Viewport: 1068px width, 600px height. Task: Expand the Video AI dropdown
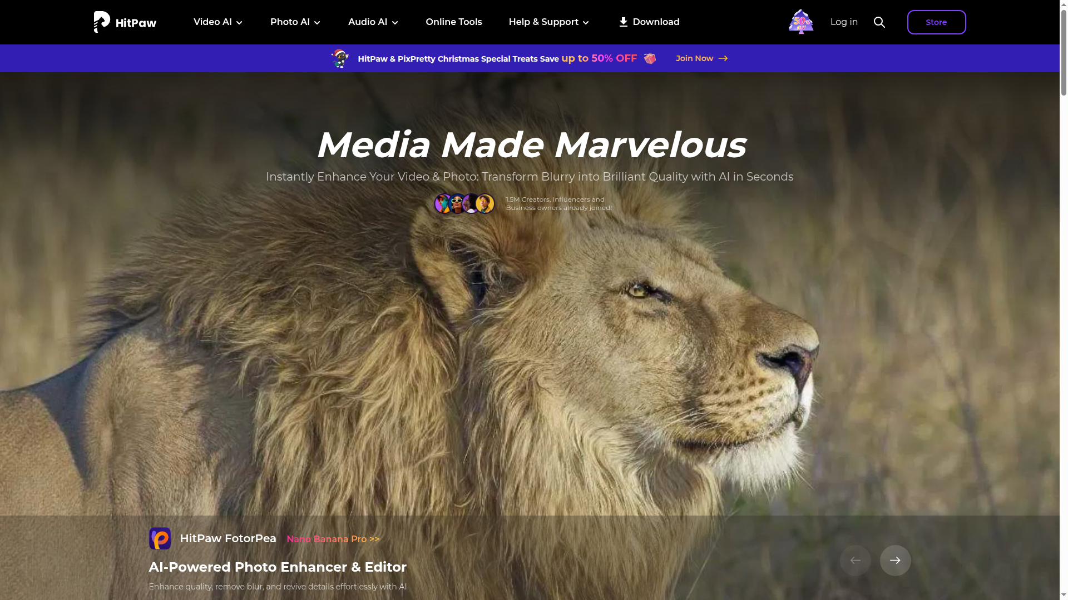218,22
